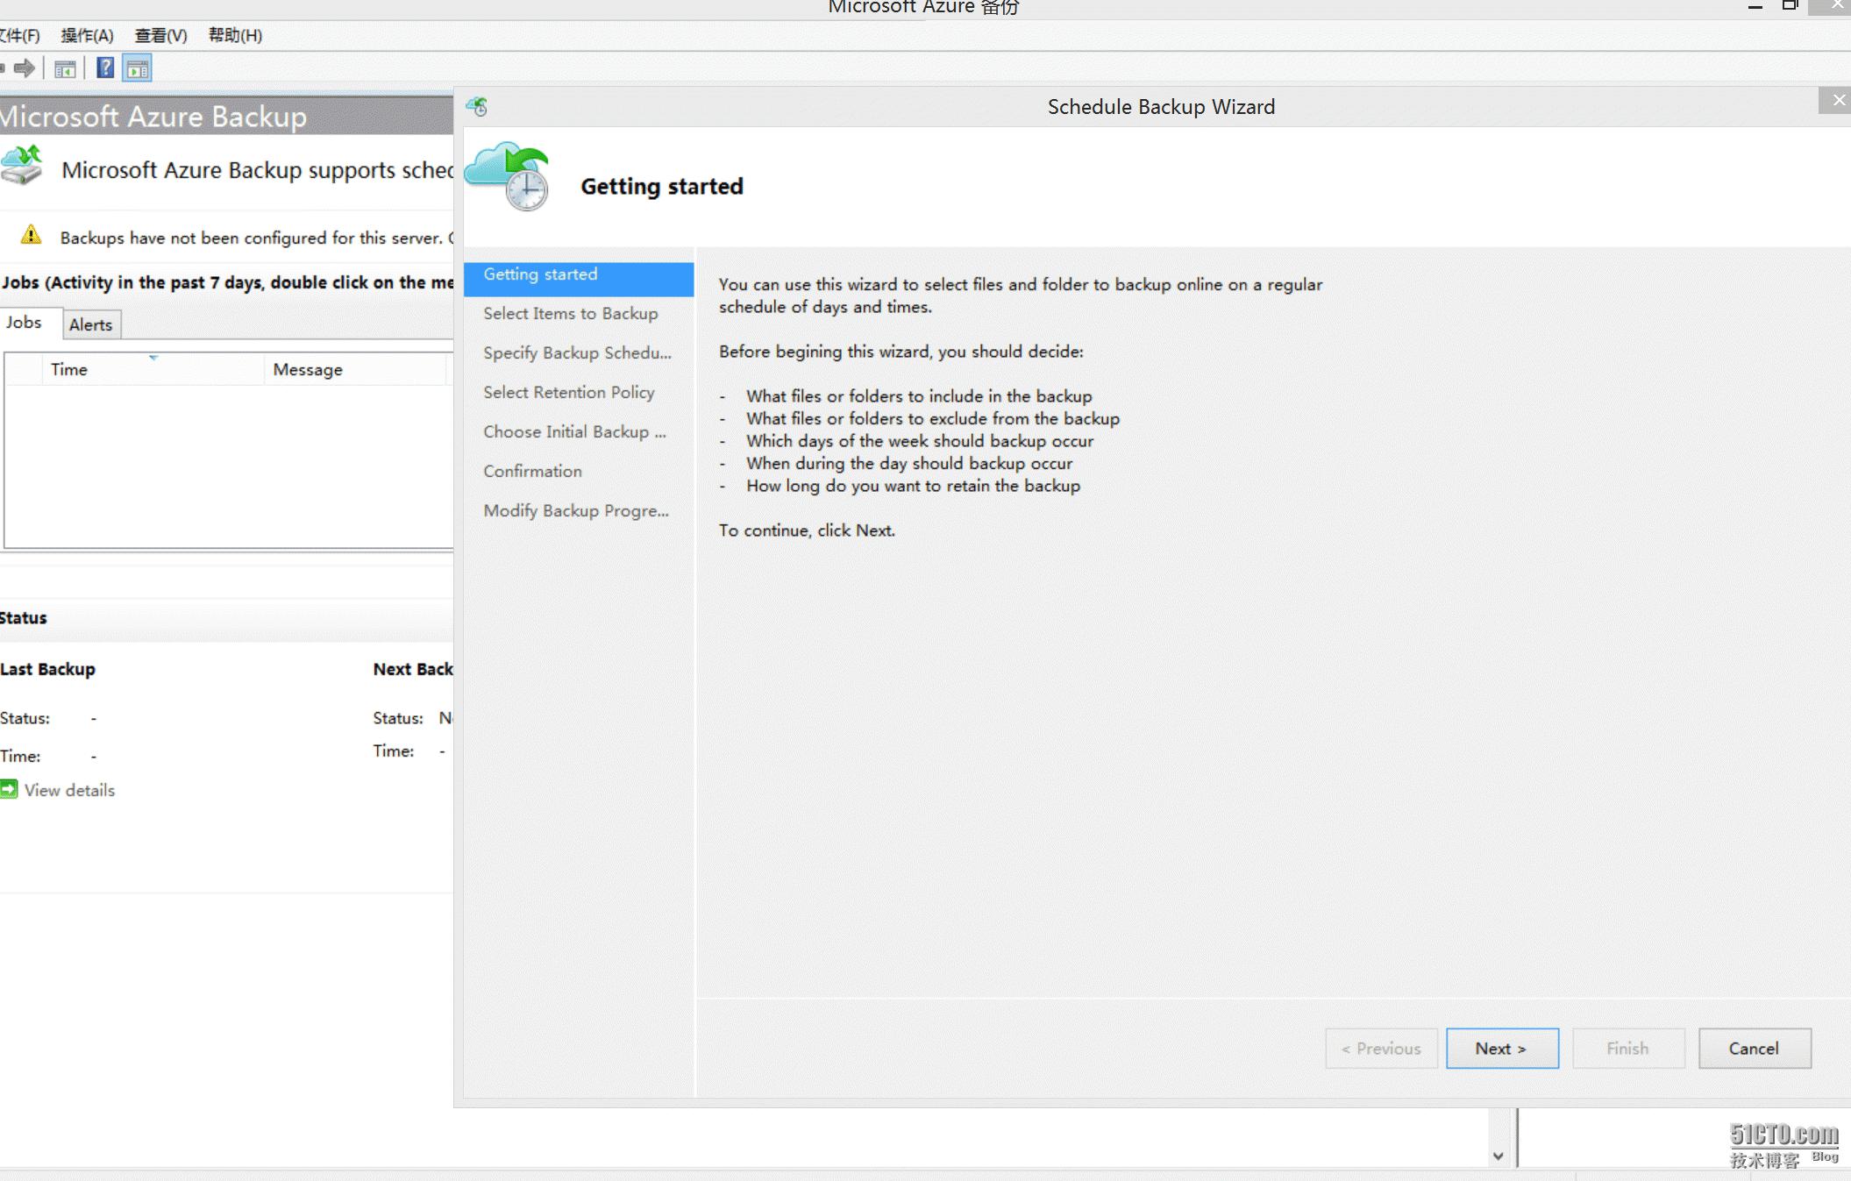Open the 查看(V) menu

160,36
